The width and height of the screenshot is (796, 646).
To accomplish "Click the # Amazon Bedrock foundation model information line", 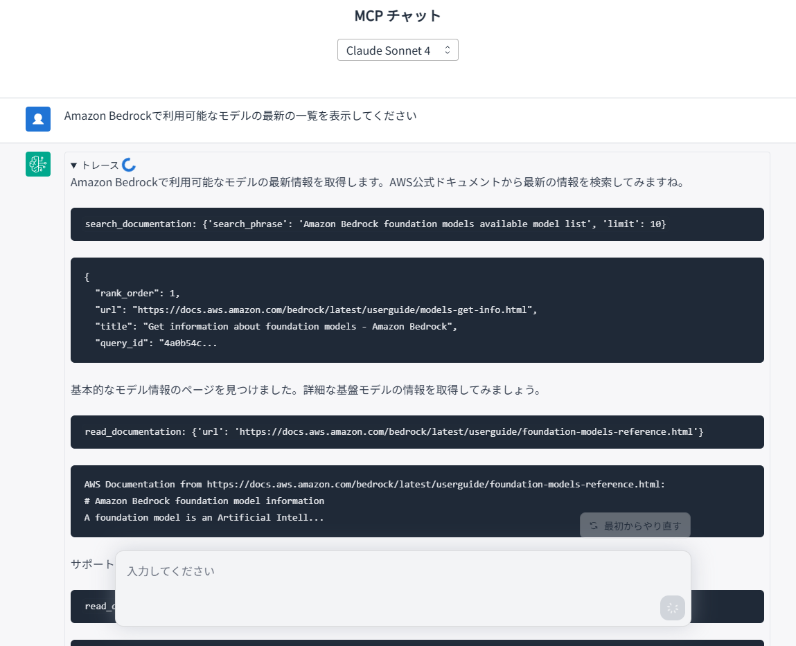I will click(204, 501).
